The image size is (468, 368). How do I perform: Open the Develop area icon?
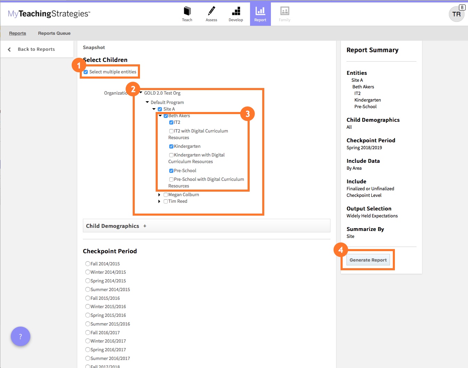click(236, 11)
